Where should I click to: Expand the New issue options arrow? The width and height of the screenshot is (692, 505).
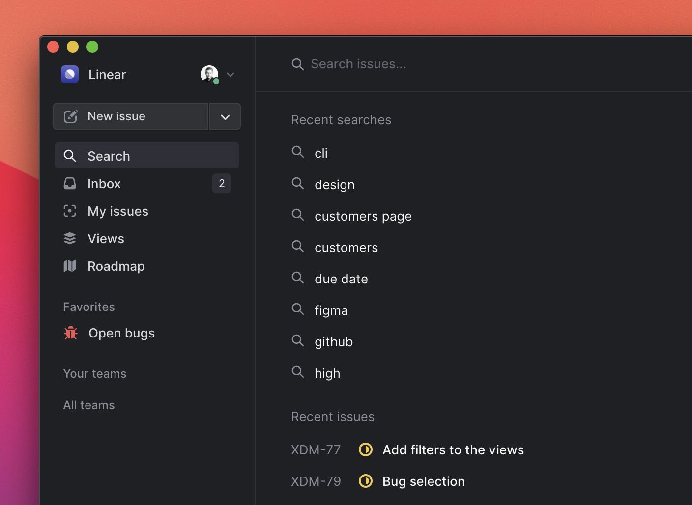225,117
